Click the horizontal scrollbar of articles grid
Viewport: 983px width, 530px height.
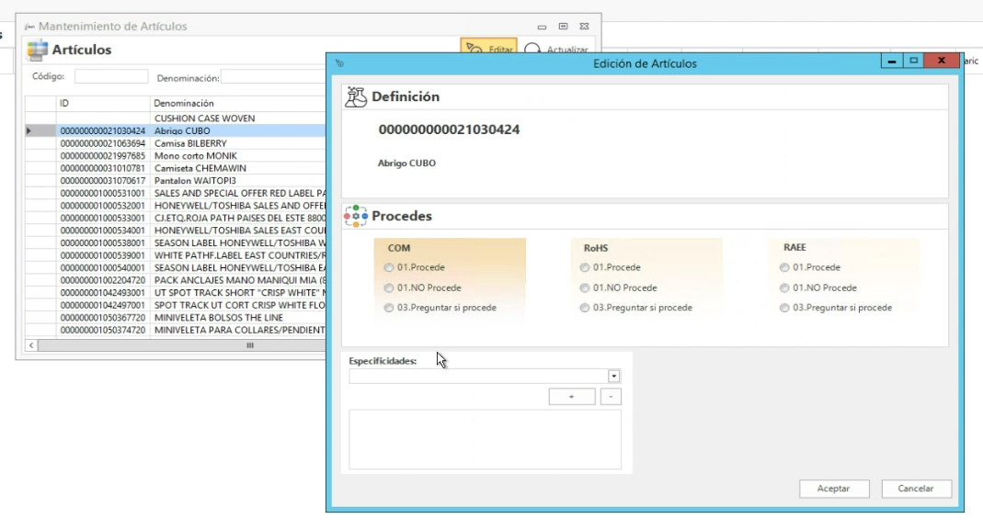point(175,345)
